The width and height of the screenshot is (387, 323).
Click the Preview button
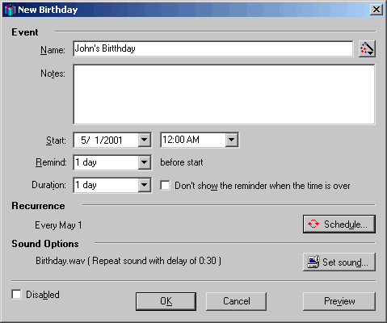click(x=339, y=301)
